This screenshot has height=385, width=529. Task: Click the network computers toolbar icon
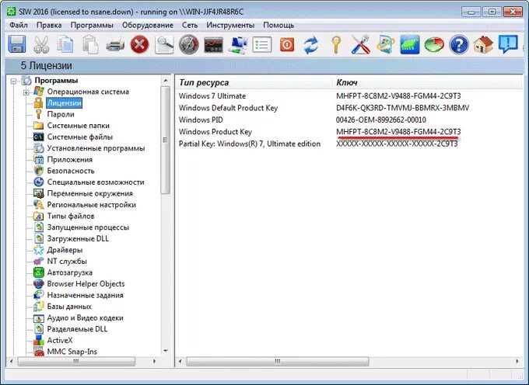click(238, 44)
